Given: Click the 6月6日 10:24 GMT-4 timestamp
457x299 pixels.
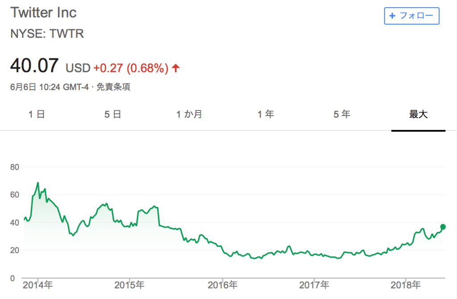Looking at the screenshot, I should pyautogui.click(x=49, y=87).
